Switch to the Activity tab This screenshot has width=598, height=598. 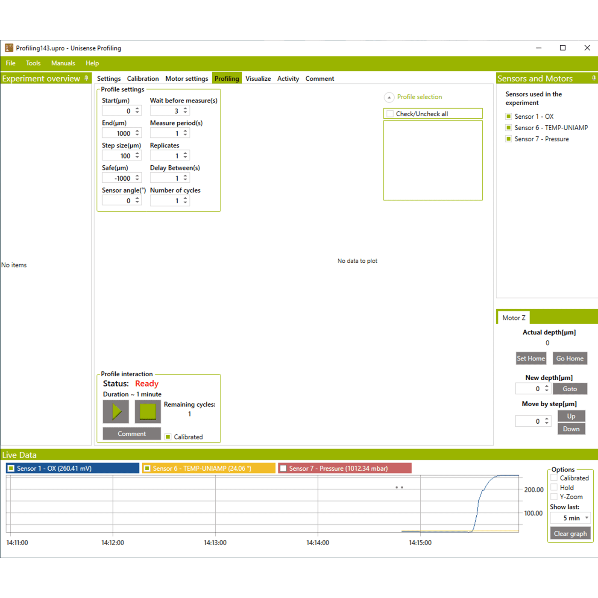pyautogui.click(x=288, y=79)
